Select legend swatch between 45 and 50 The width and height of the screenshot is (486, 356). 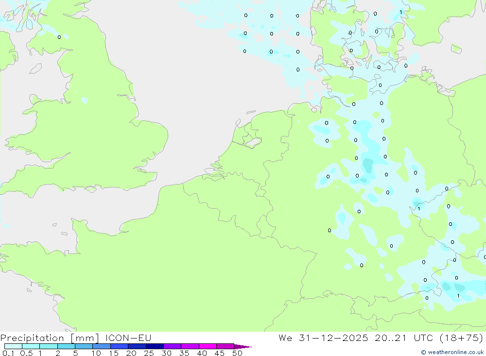(x=226, y=346)
